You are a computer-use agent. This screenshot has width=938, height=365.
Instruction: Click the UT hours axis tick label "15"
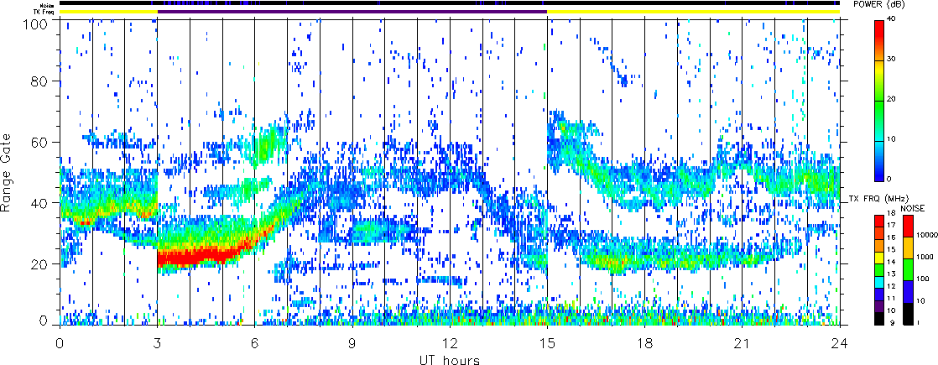click(x=547, y=342)
